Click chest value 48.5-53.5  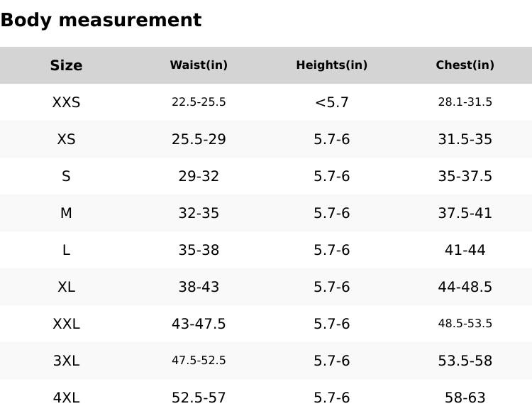point(465,324)
